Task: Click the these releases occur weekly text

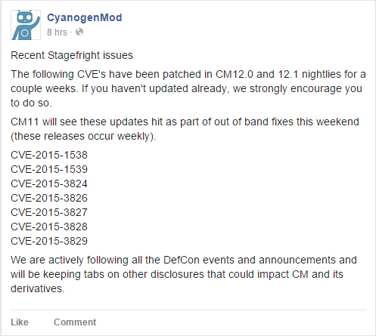Action: [x=83, y=136]
